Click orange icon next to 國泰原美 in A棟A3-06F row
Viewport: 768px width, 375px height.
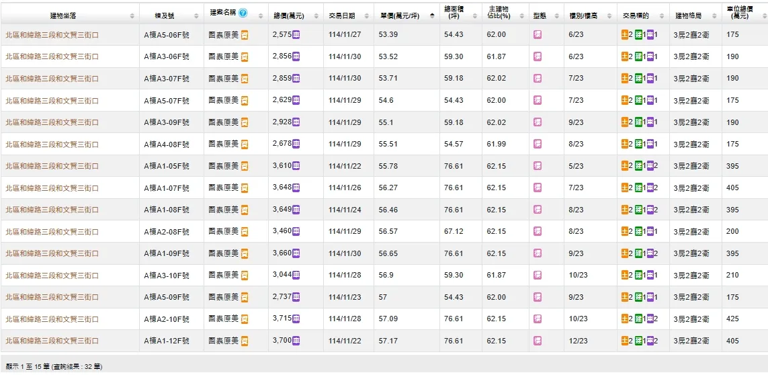245,56
